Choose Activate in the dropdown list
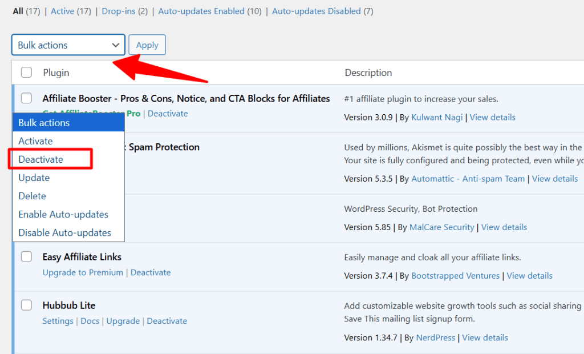The height and width of the screenshot is (354, 584). [x=68, y=141]
